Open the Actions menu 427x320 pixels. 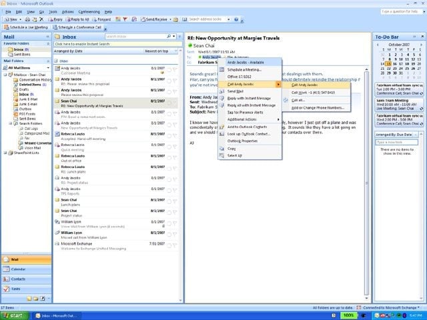pos(67,12)
